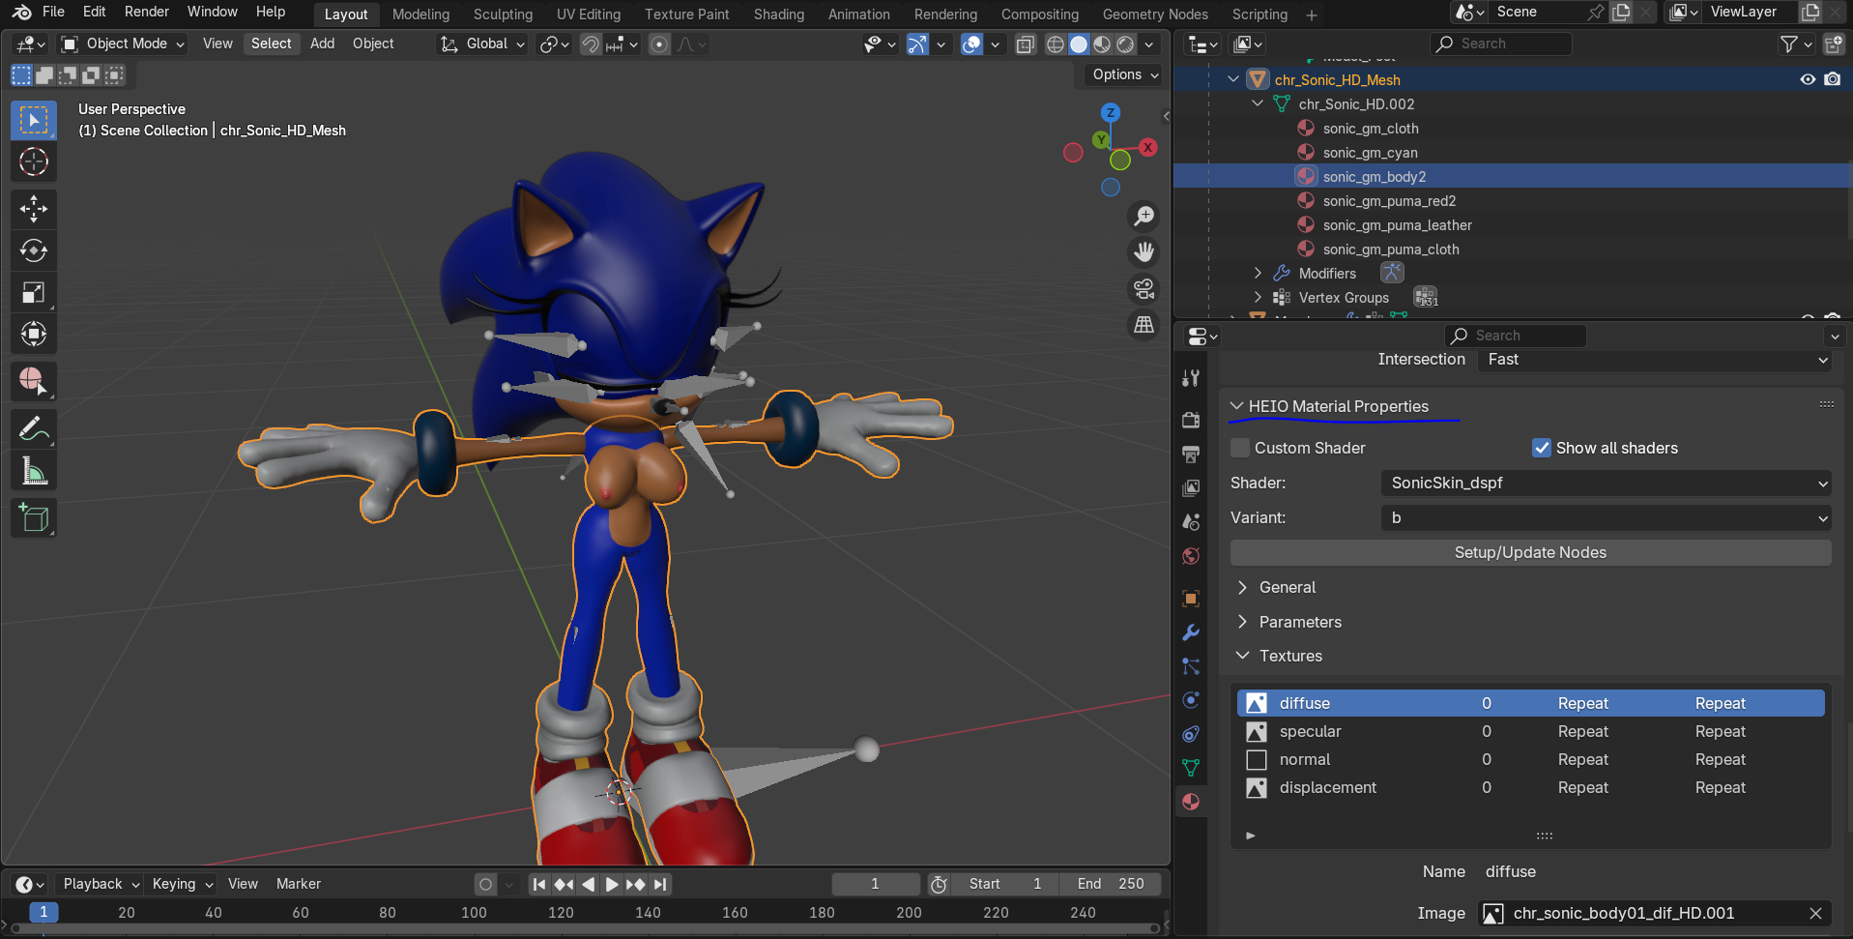Toggle proportional editing in viewport header
The height and width of the screenshot is (939, 1853).
659,44
